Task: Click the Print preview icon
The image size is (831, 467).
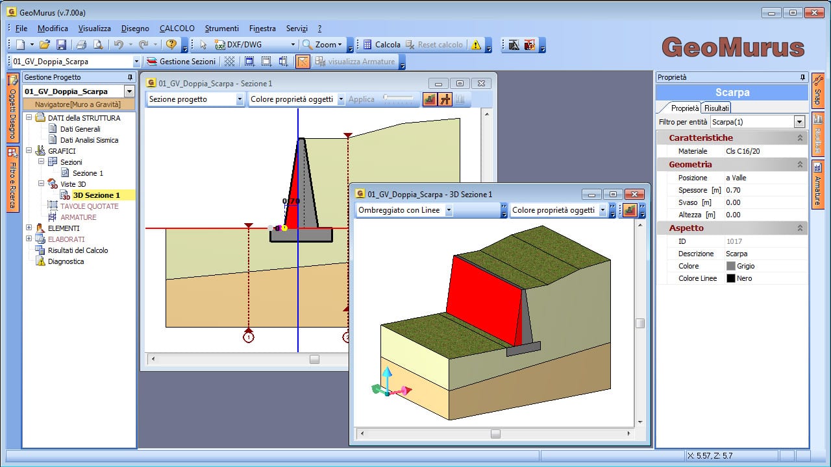Action: [98, 45]
